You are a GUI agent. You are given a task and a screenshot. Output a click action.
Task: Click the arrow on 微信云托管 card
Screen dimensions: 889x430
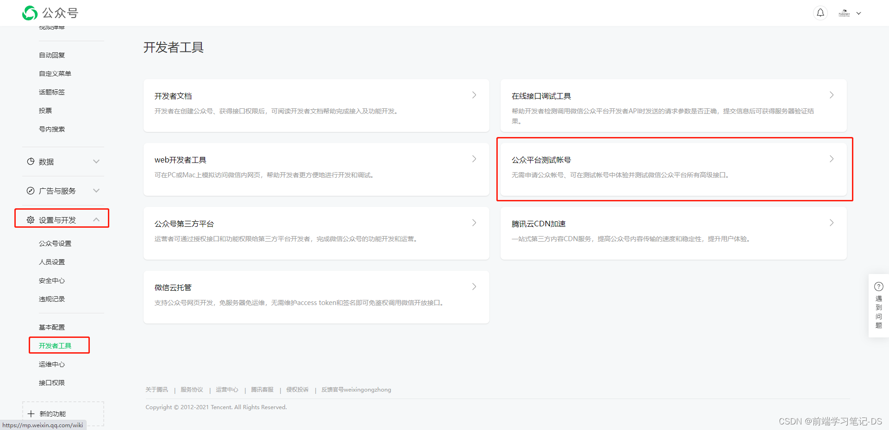point(474,287)
